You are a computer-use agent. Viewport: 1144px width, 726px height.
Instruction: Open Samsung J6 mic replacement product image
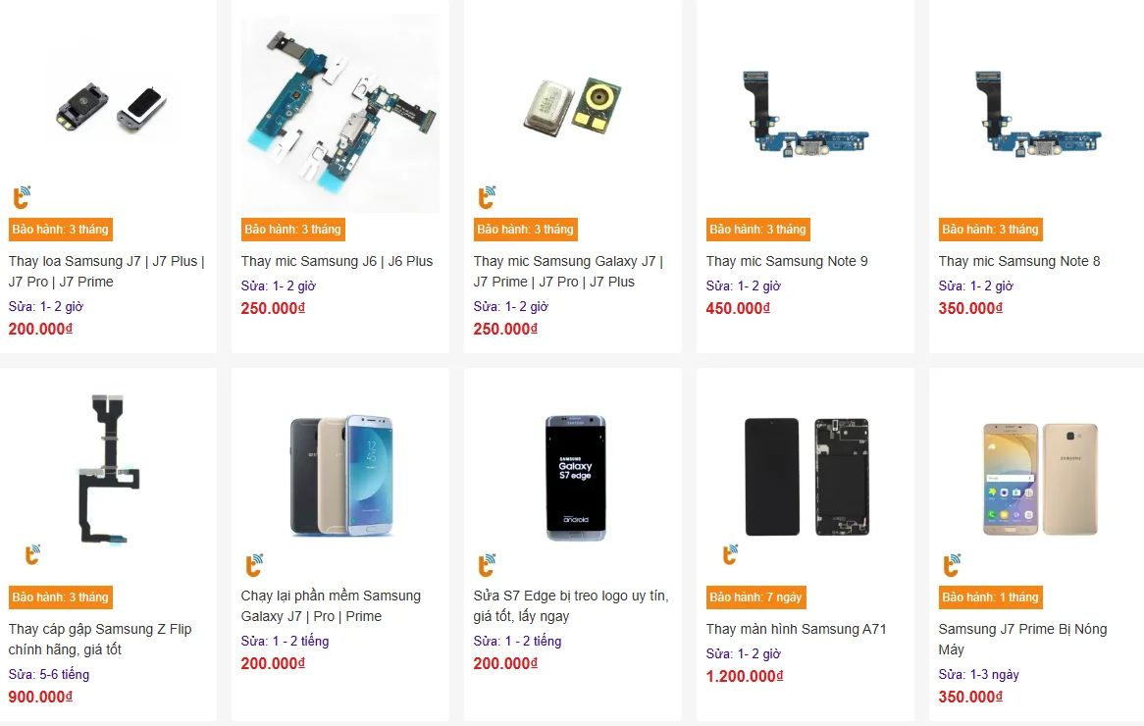[340, 114]
